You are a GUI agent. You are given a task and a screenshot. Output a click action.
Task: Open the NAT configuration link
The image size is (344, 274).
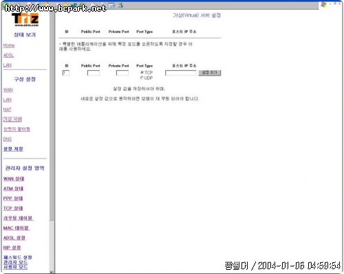tap(8, 109)
